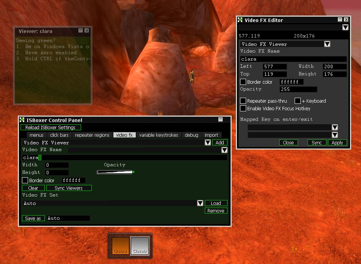The width and height of the screenshot is (361, 264).
Task: Click Sync Viewers
Action: click(x=69, y=188)
